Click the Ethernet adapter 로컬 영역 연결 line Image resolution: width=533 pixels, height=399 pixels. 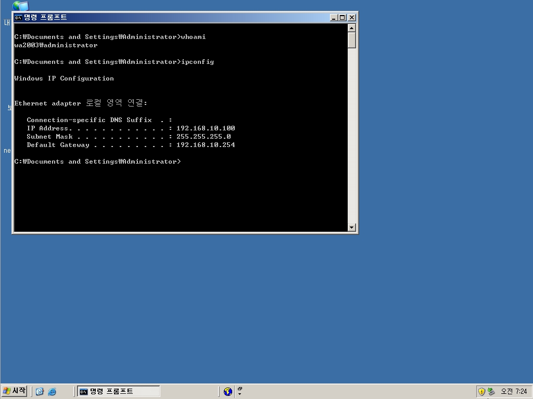[x=81, y=103]
